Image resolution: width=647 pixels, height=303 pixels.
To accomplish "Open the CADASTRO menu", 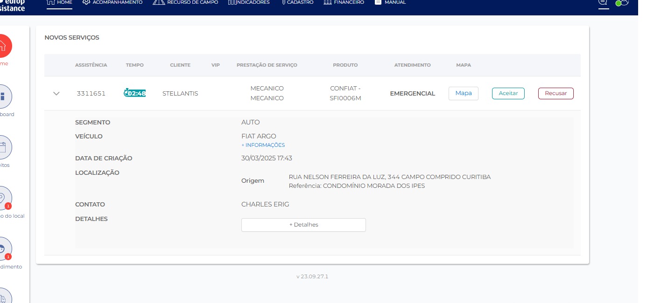I will (x=297, y=2).
